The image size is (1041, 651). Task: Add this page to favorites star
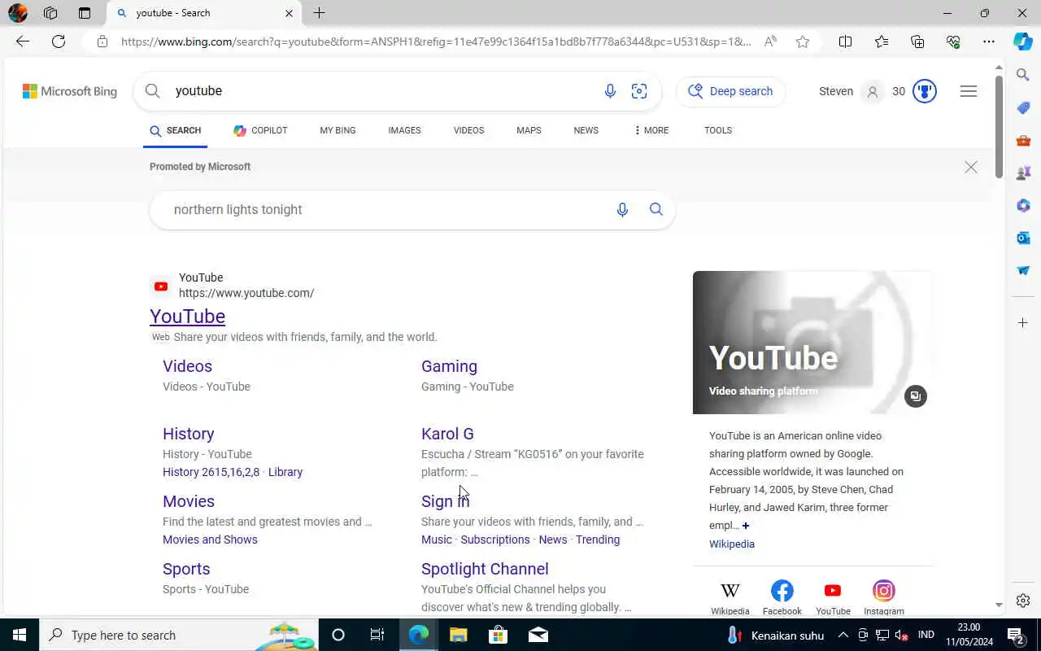coord(803,42)
